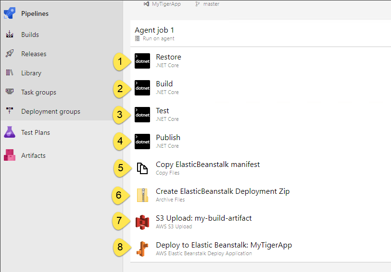Open the Pipelines section label

click(35, 14)
